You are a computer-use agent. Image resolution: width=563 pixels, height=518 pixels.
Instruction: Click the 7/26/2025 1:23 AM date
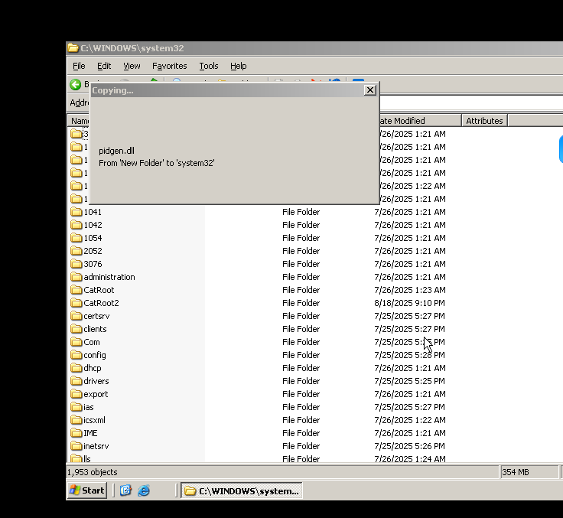(x=410, y=290)
